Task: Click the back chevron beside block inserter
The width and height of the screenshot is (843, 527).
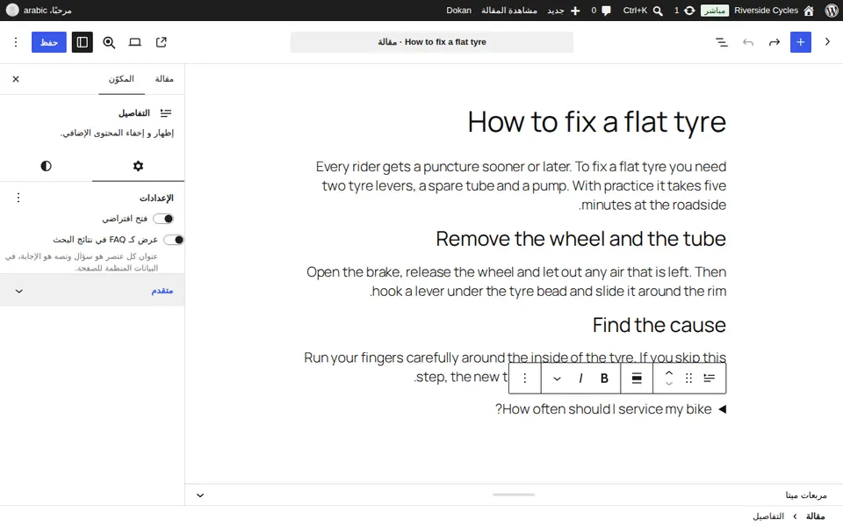Action: [827, 42]
